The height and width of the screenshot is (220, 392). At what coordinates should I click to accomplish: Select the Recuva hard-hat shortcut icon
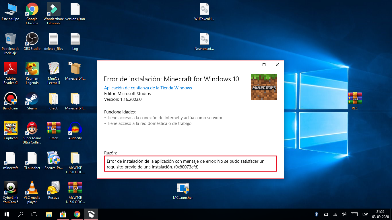point(54,191)
